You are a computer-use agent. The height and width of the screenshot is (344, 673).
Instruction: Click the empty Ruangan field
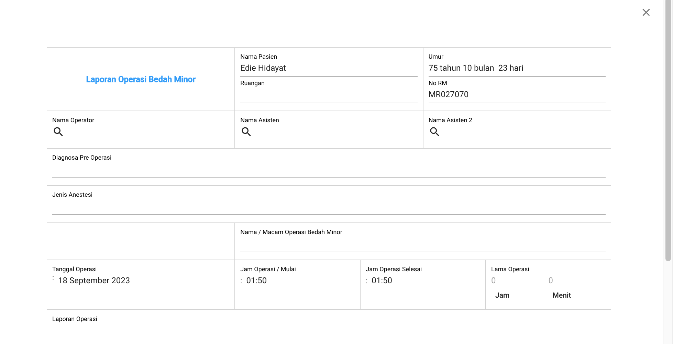[x=329, y=95]
